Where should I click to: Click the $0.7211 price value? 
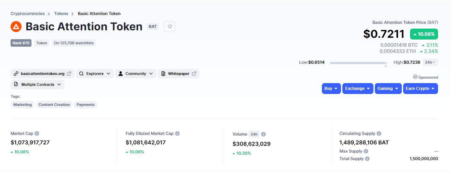384,34
